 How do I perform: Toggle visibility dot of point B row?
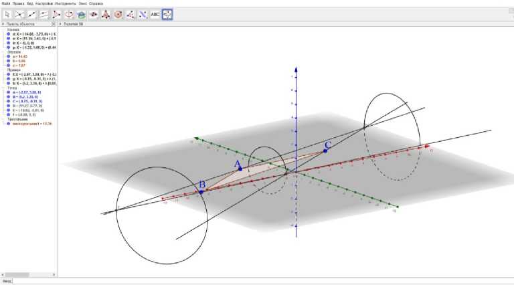[x=9, y=97]
